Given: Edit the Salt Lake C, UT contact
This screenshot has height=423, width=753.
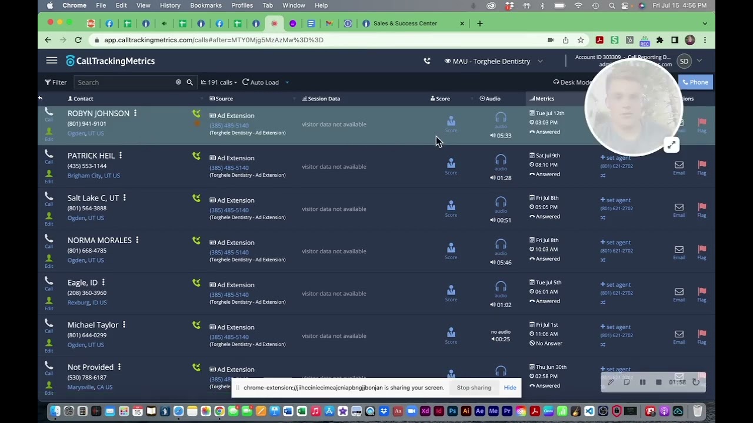Looking at the screenshot, I should click(x=49, y=219).
